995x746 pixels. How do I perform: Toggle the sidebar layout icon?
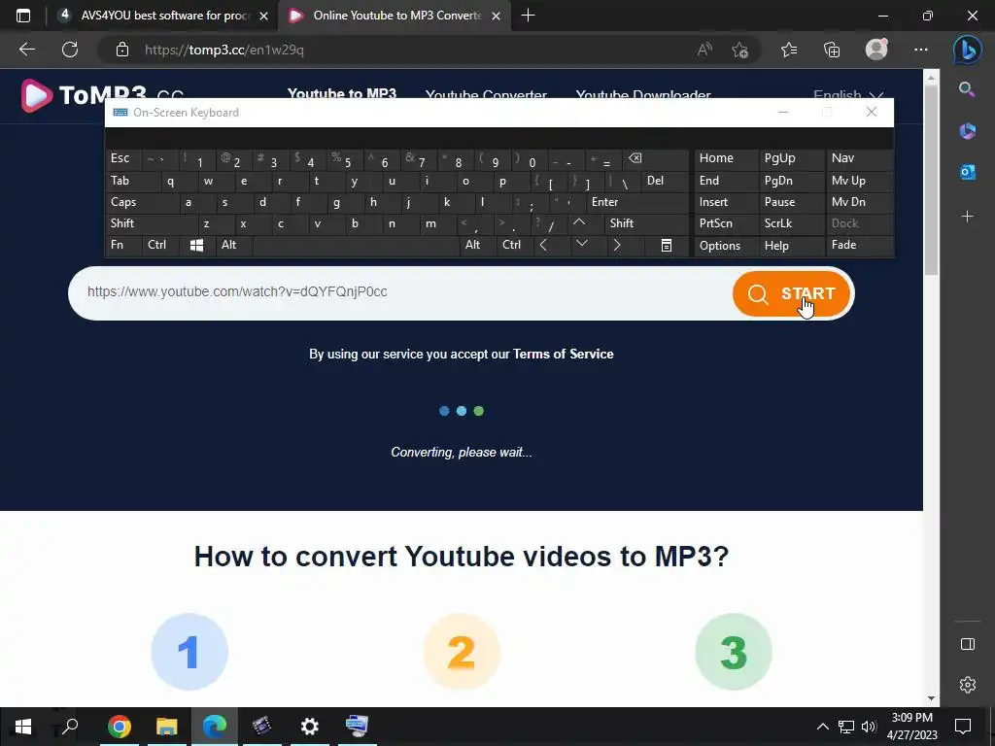(967, 644)
